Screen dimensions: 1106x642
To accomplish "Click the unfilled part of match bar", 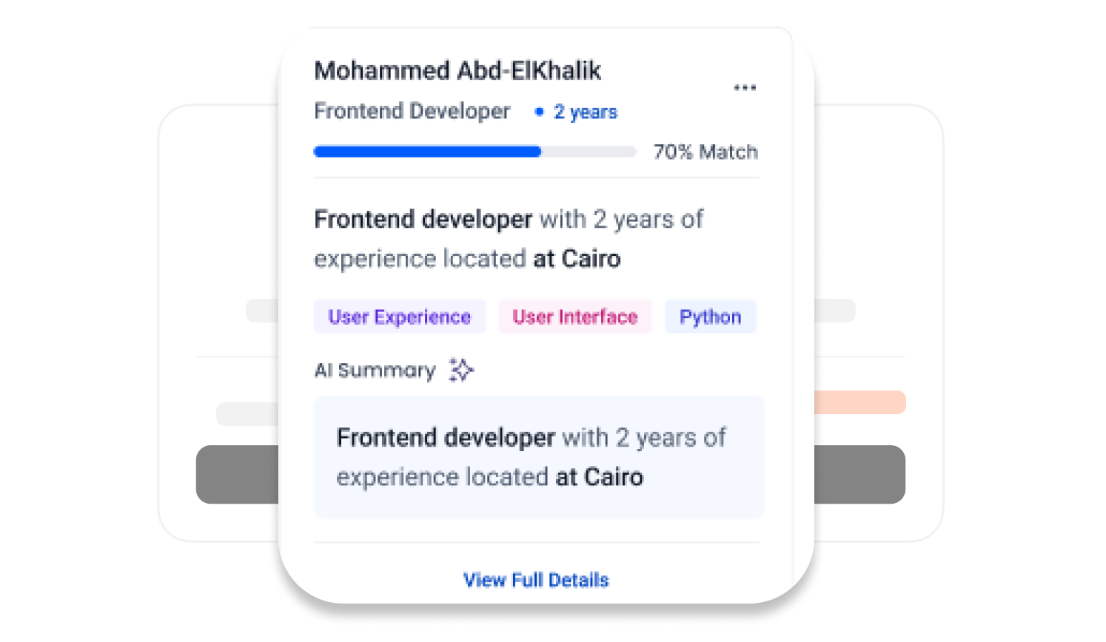I will 589,152.
